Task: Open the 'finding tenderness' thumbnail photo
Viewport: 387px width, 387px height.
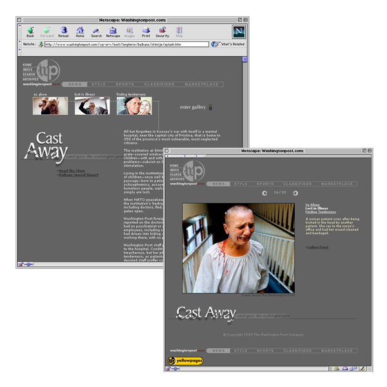Action: (134, 106)
